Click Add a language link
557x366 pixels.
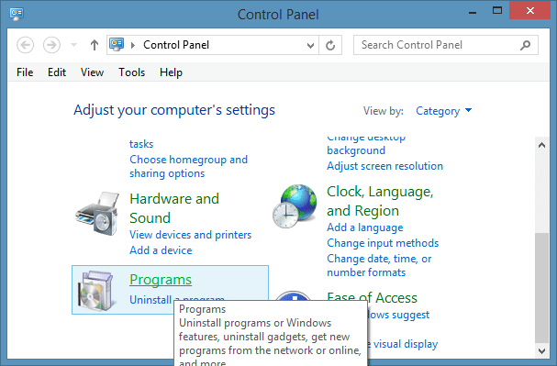click(365, 227)
